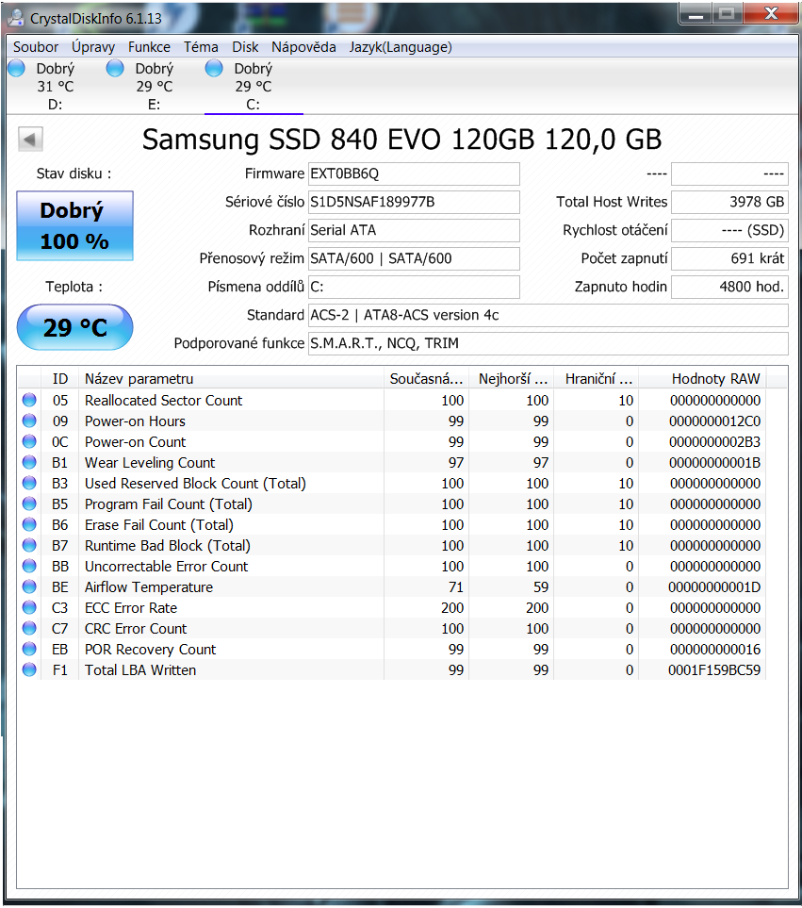Click the Rozhraní field Serial ATA
This screenshot has width=802, height=908.
414,230
